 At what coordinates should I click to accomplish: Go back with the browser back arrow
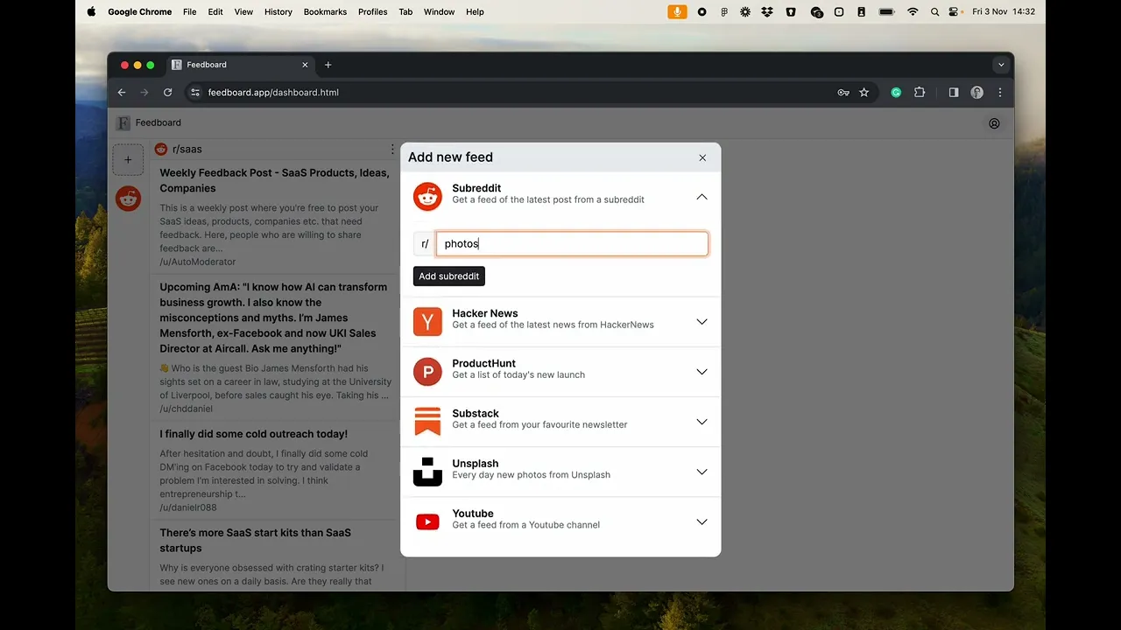pyautogui.click(x=122, y=92)
